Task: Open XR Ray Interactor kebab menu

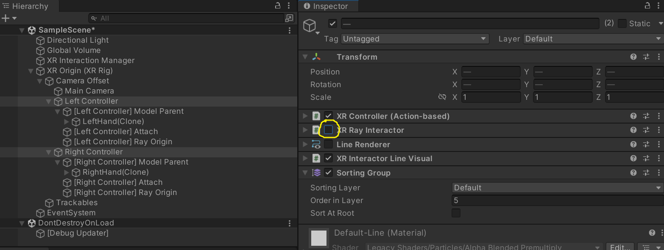Action: (658, 130)
